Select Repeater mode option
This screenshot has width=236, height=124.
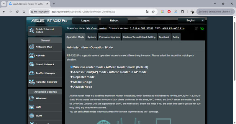[71, 77]
